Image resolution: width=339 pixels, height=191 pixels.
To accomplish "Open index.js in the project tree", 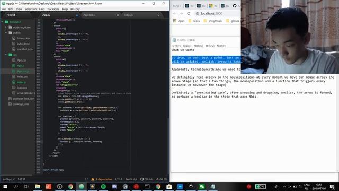I will [x=21, y=82].
